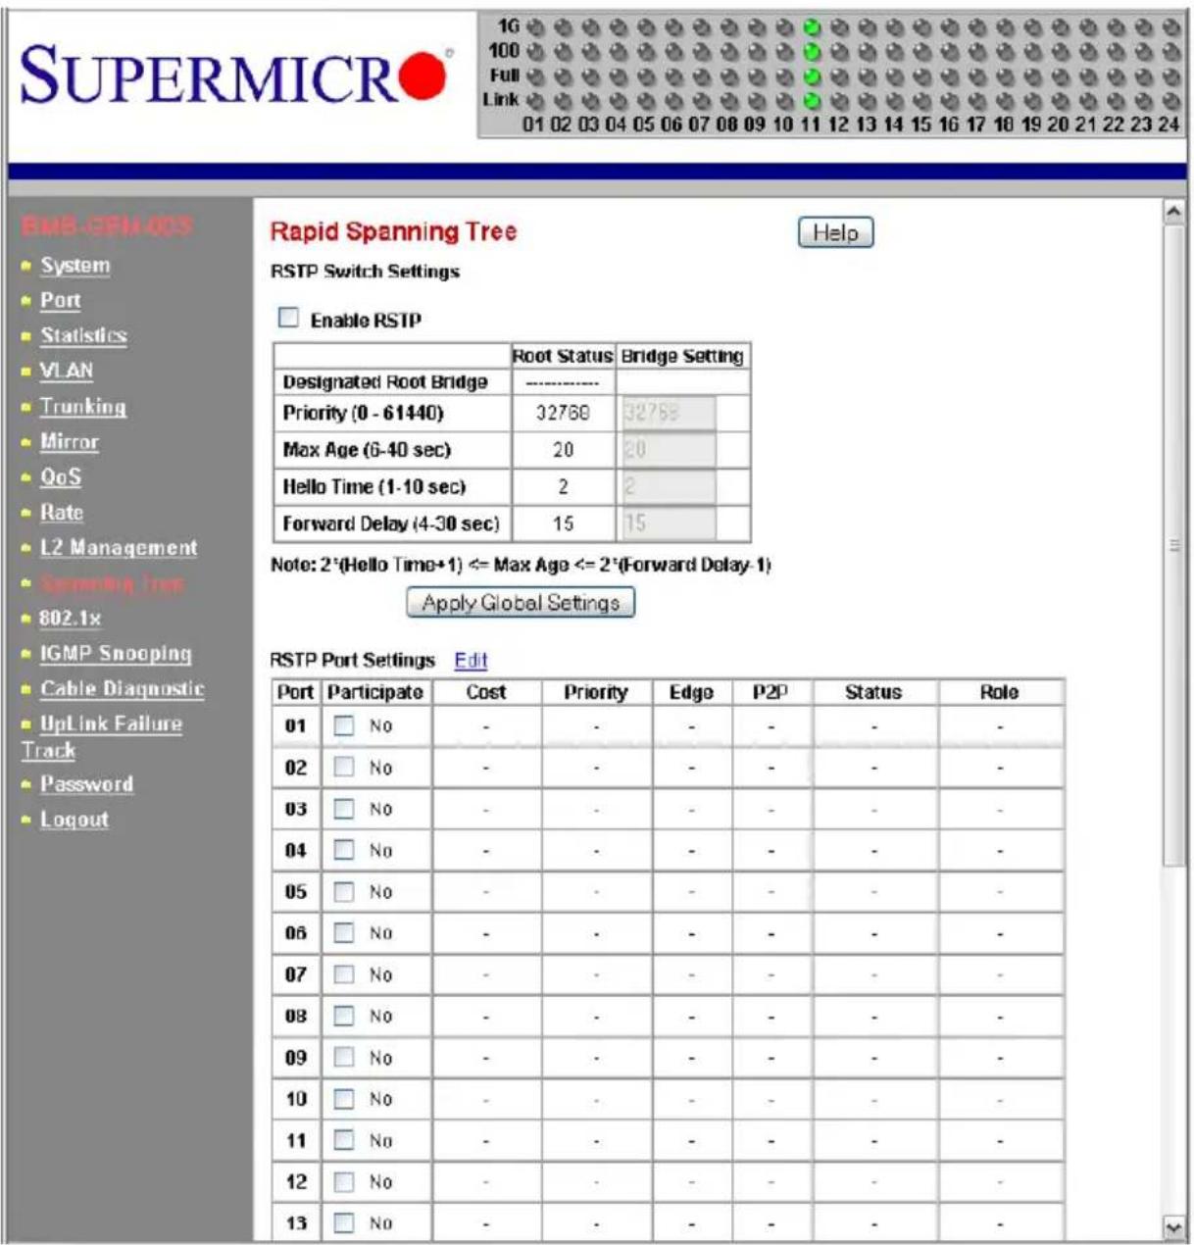Open the Password page
The height and width of the screenshot is (1245, 1194).
point(86,784)
